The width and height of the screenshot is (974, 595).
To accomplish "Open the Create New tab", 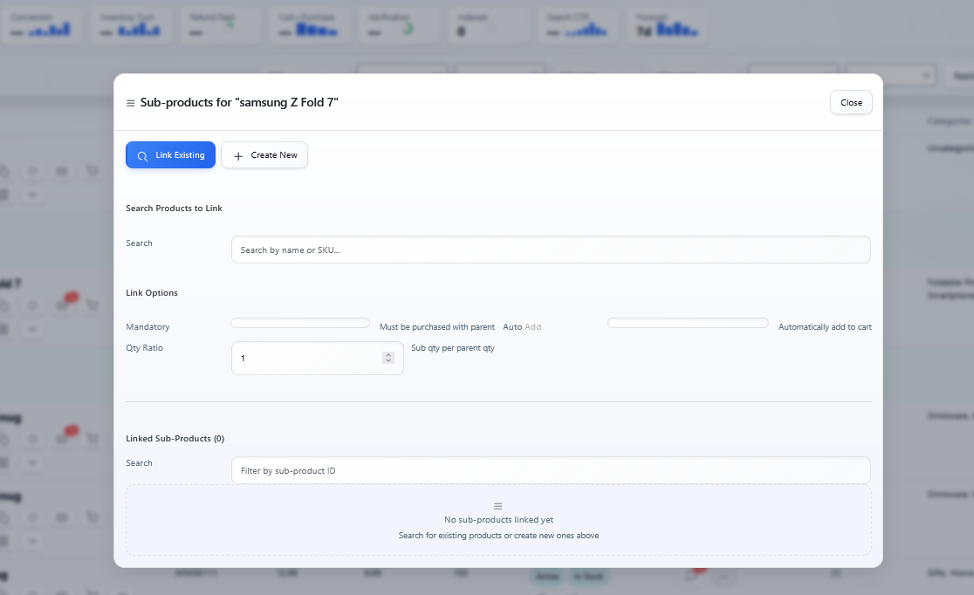I will point(264,155).
